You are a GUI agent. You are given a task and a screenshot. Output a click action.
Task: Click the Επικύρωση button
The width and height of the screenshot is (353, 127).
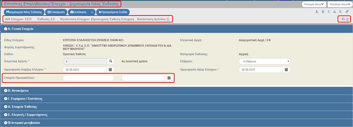pyautogui.click(x=56, y=12)
